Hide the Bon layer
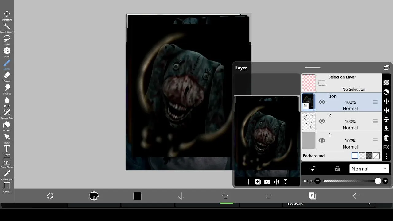 (322, 102)
